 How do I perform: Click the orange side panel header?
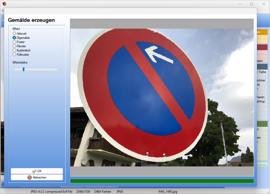click(x=262, y=32)
